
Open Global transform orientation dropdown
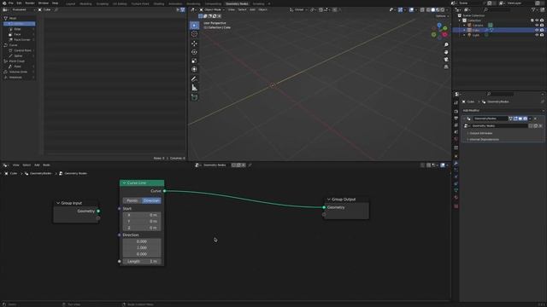coord(298,9)
